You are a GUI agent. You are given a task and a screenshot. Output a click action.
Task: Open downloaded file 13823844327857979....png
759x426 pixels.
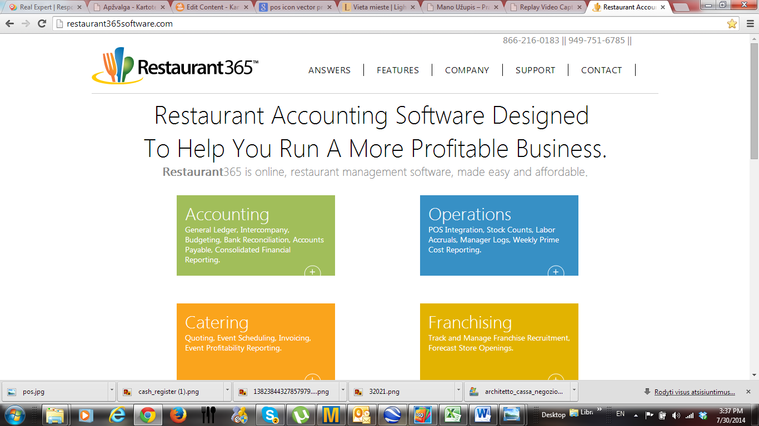coord(286,392)
